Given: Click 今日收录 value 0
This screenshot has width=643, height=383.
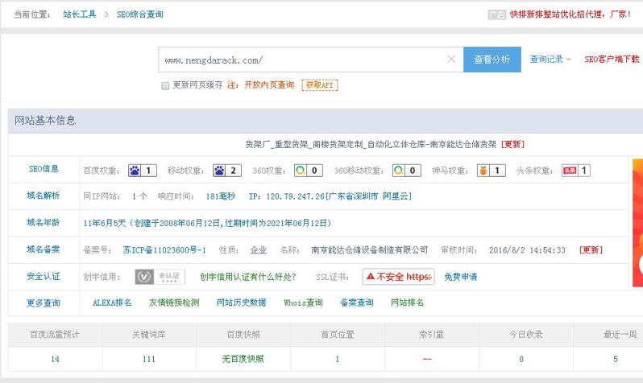Looking at the screenshot, I should (521, 359).
